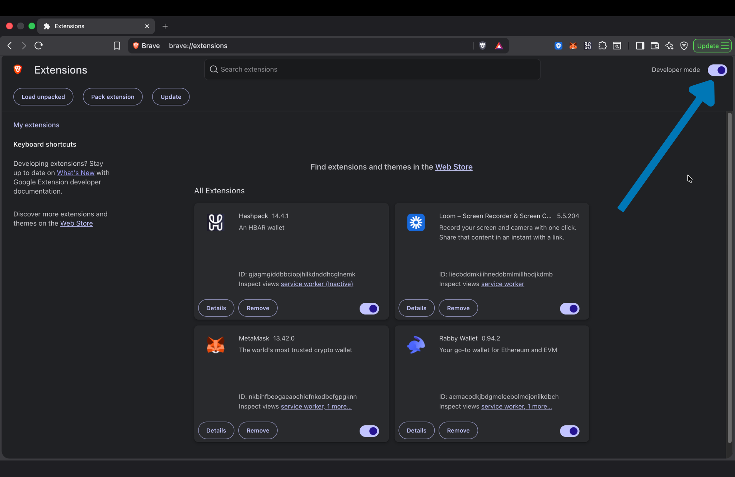Open the MetaMask fox toolbar icon
The height and width of the screenshot is (477, 735).
(573, 46)
